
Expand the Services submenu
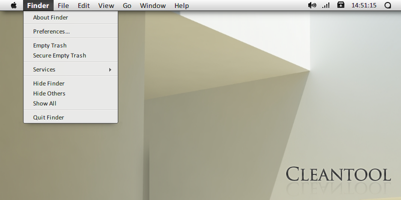[71, 69]
